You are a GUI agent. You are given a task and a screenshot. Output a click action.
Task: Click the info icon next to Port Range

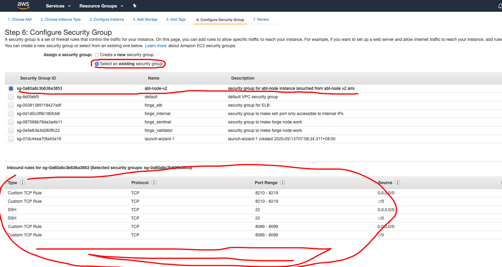coord(282,183)
